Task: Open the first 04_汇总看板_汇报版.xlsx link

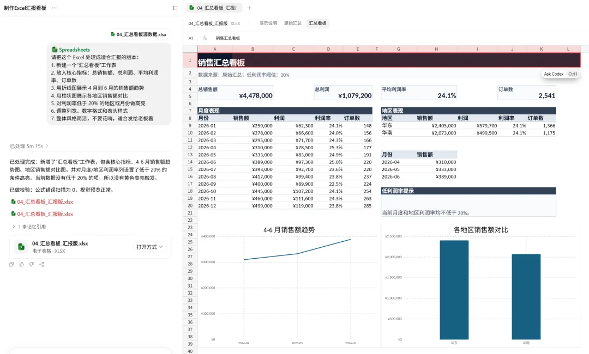Action: pos(42,202)
